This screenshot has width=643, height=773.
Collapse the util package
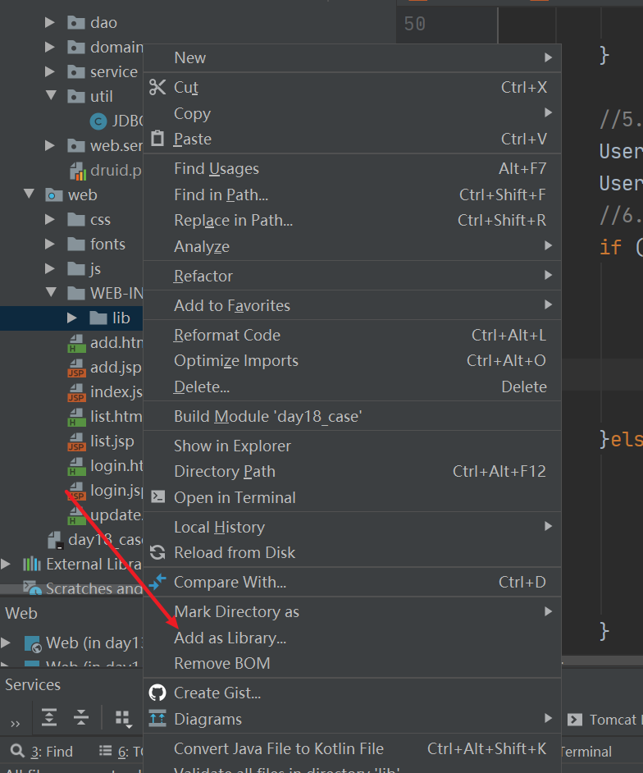pos(51,95)
